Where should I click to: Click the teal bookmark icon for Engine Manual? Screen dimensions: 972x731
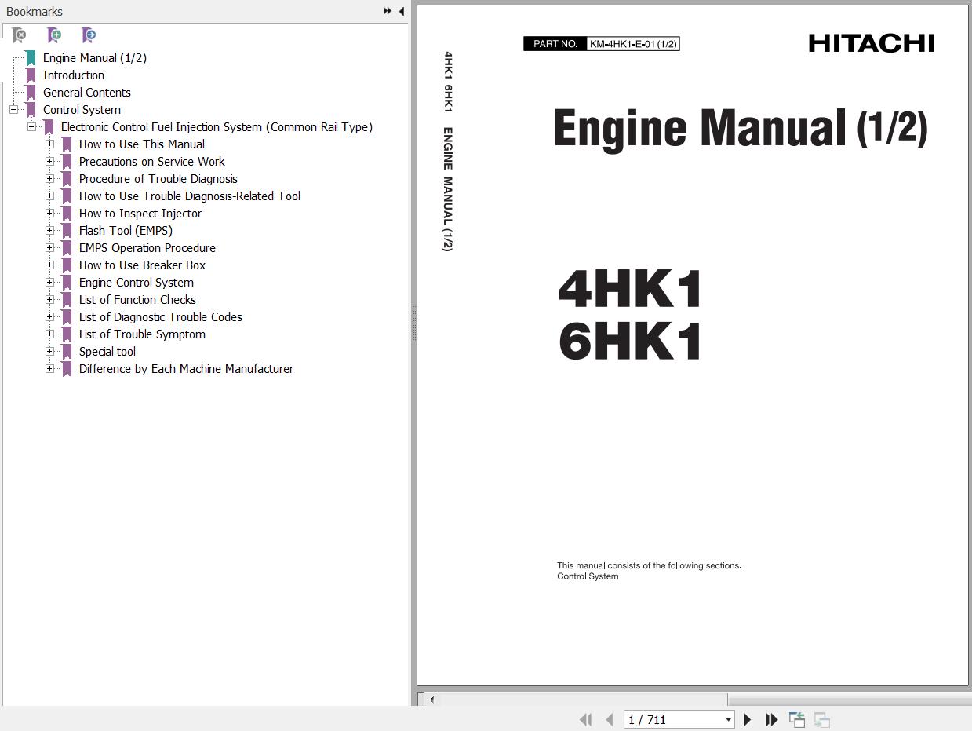[x=31, y=58]
